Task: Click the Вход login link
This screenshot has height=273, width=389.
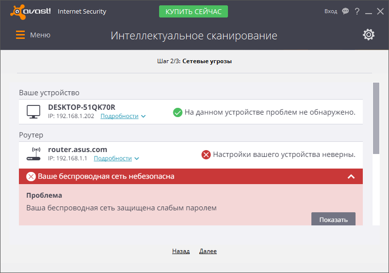Action: 331,11
